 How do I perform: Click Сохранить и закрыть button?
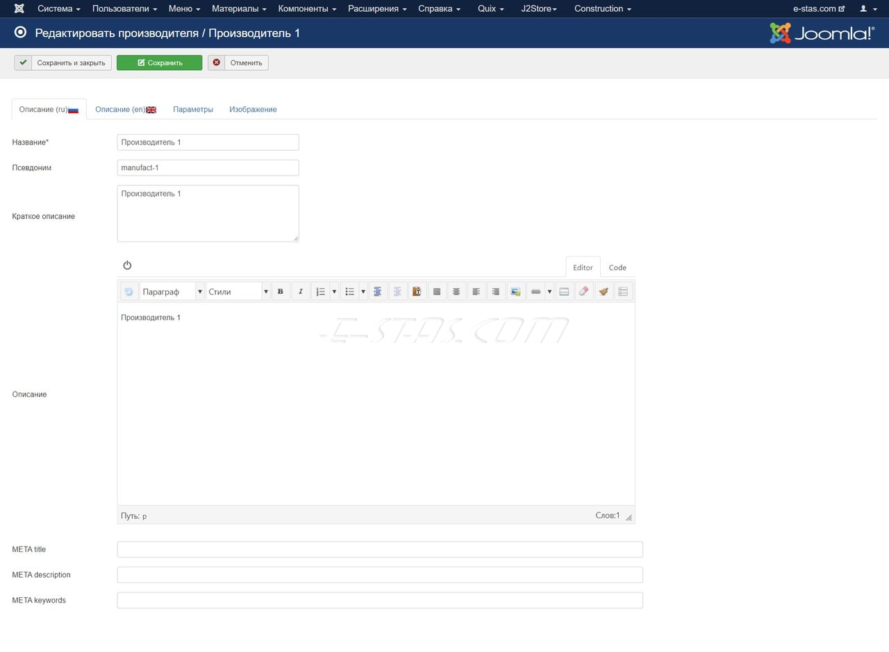click(x=63, y=62)
